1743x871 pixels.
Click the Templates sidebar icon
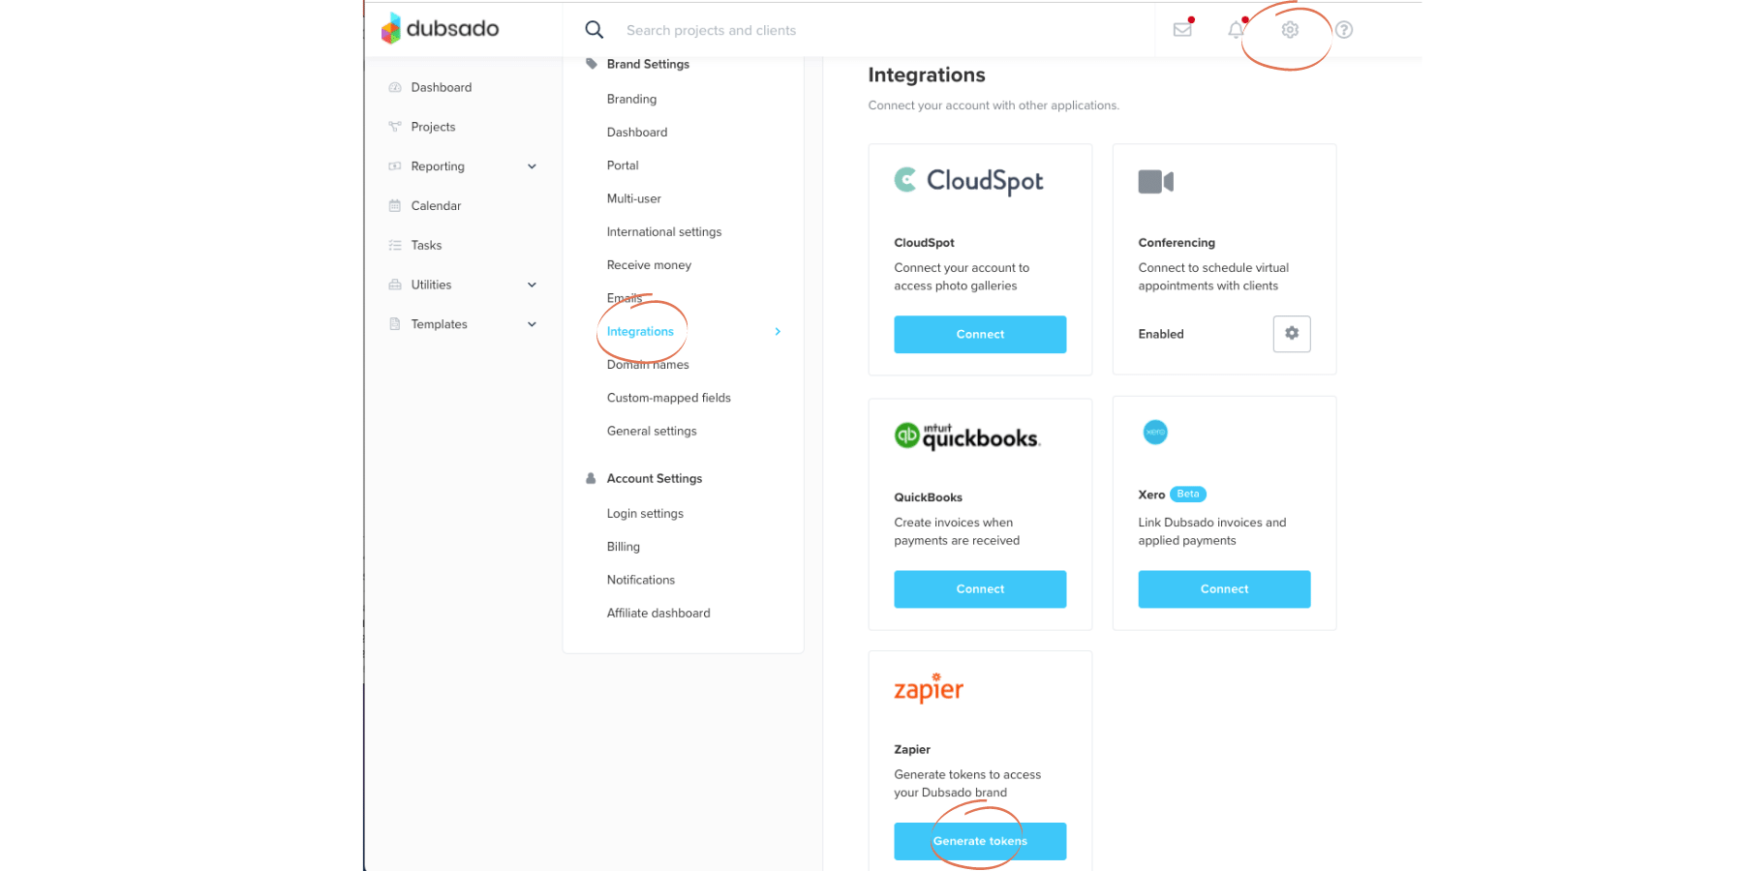[395, 324]
